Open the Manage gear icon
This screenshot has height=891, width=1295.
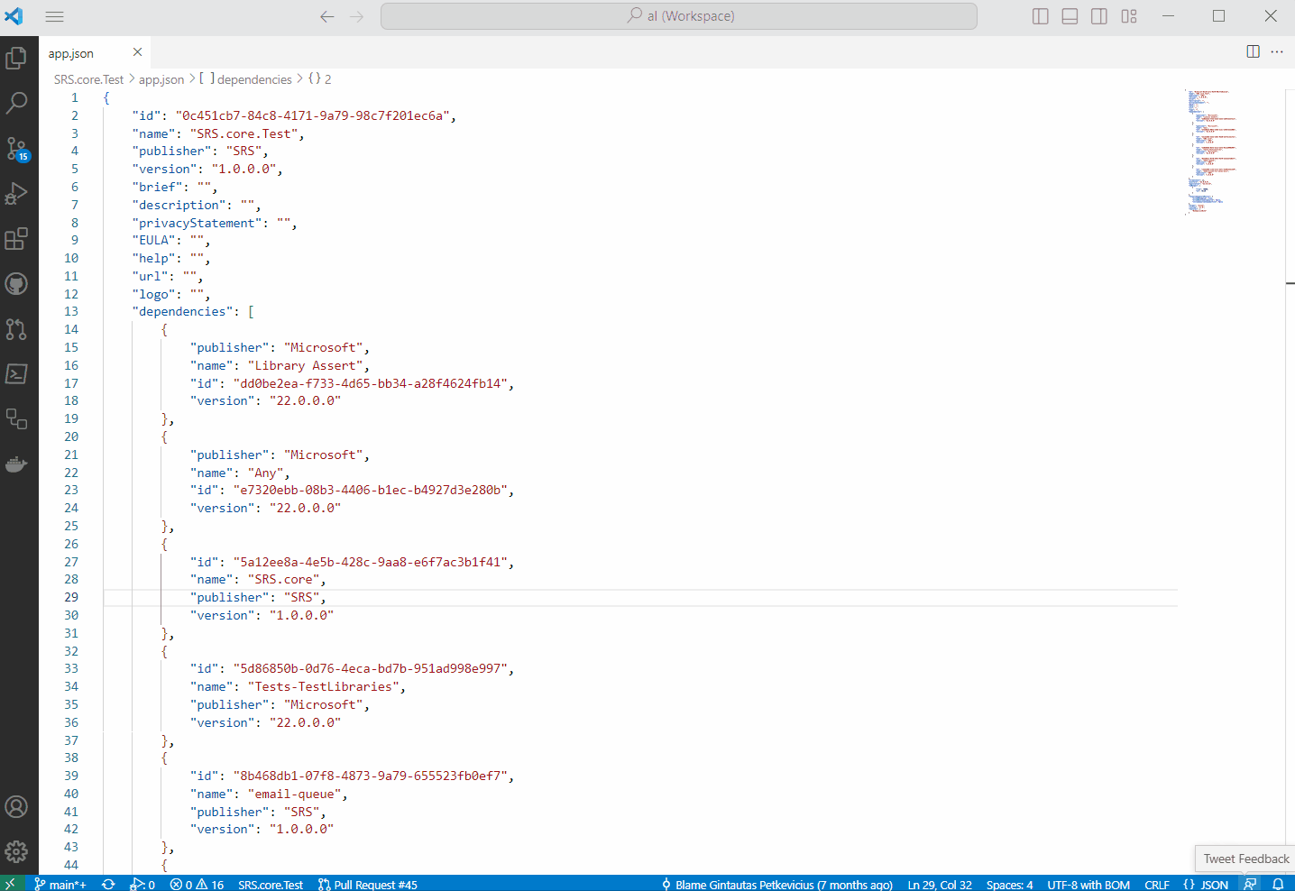tap(16, 851)
